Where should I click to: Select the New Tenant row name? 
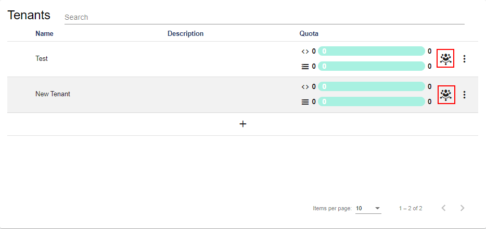(53, 94)
